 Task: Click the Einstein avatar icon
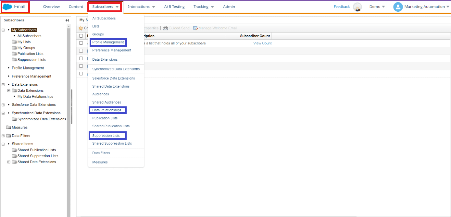pos(357,7)
